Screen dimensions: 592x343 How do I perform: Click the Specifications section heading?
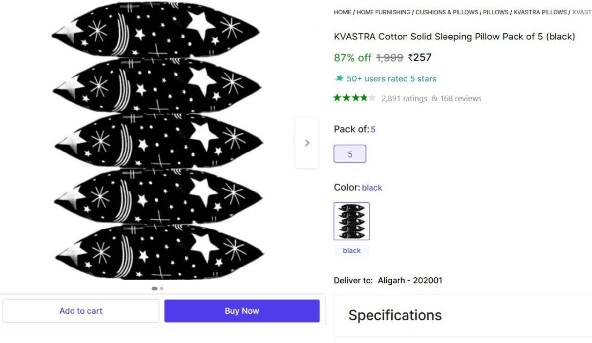(x=395, y=315)
